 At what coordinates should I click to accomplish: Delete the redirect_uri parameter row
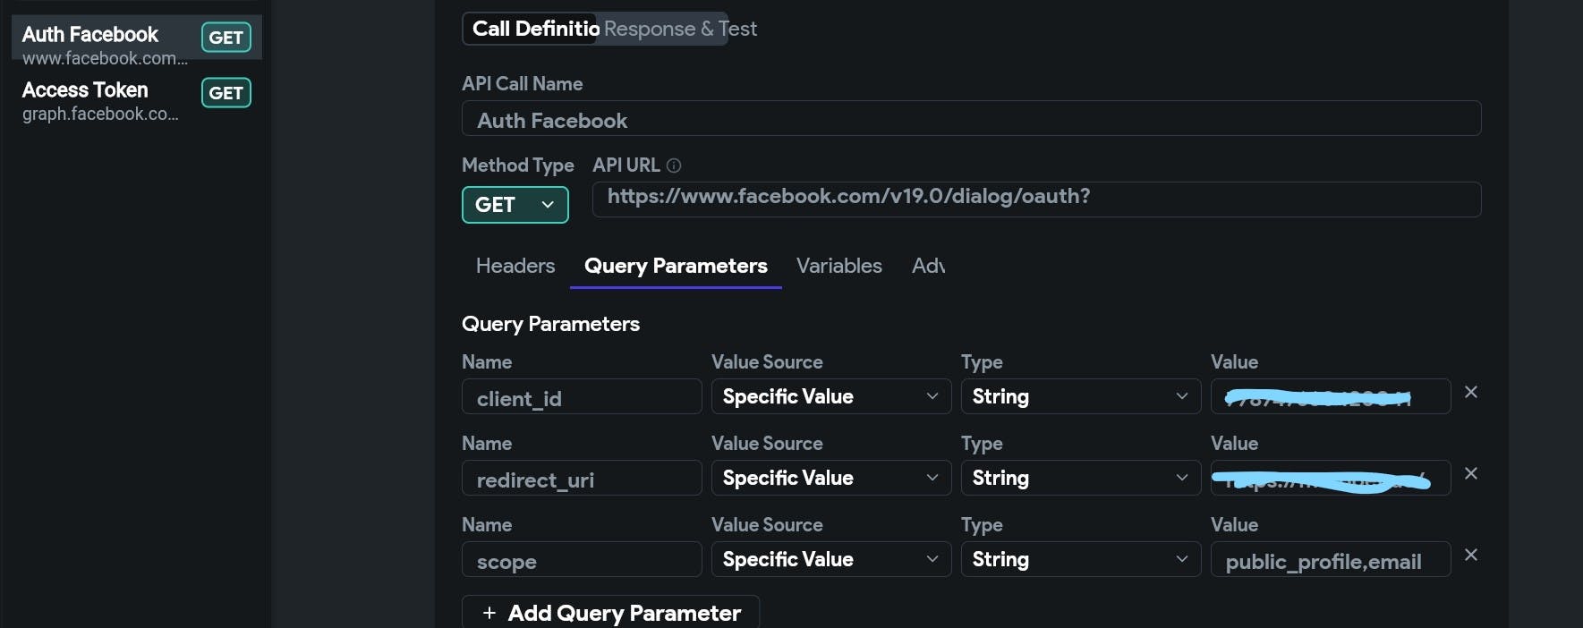click(1470, 473)
